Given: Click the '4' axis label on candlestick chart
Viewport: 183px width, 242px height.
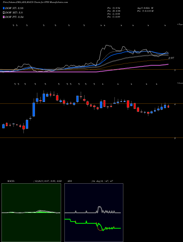Looking at the screenshot, I should 175,104.
